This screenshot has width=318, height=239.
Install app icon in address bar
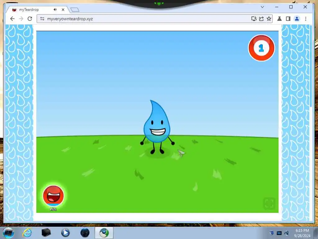254,19
